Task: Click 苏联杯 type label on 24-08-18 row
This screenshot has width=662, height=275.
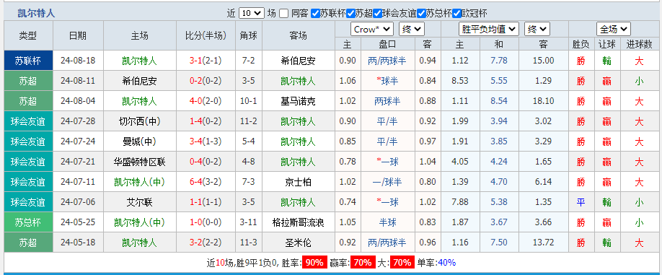Action: tap(28, 61)
